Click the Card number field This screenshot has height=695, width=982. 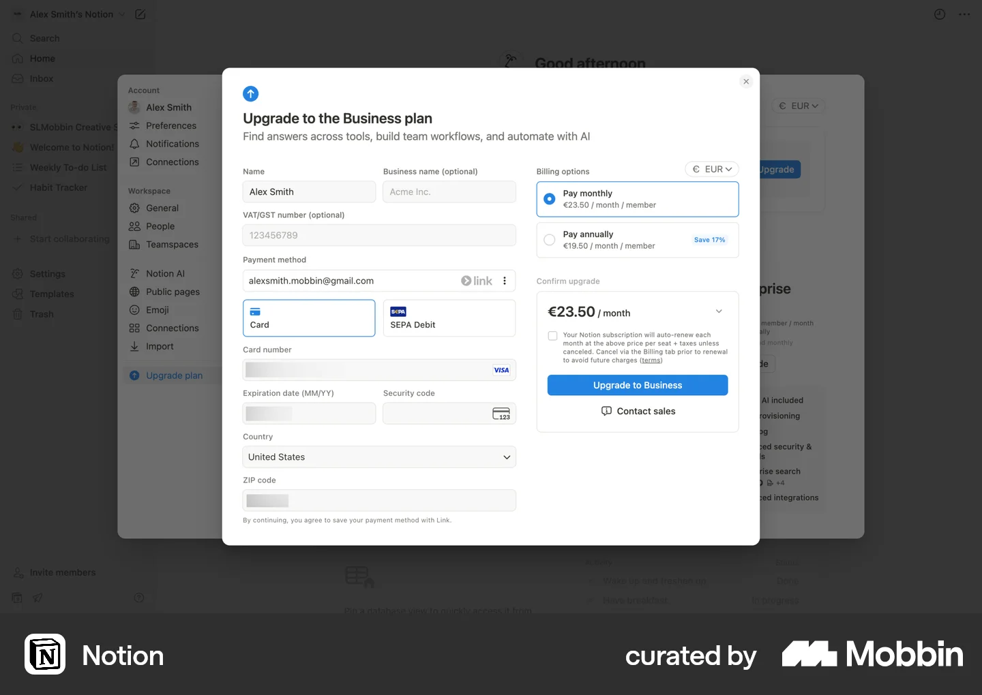click(379, 370)
